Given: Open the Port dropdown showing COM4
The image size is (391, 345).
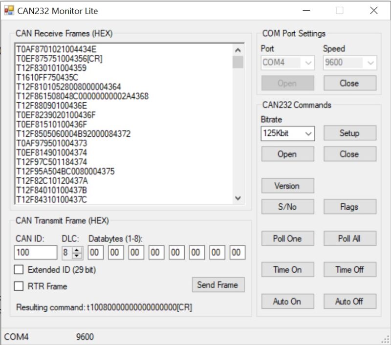Looking at the screenshot, I should (288, 63).
